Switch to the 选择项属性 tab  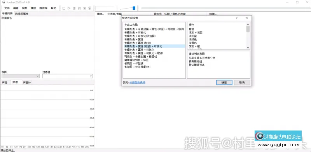(x=22, y=14)
